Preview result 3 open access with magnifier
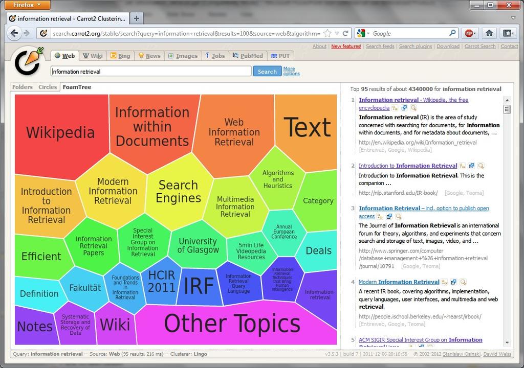 pyautogui.click(x=399, y=216)
